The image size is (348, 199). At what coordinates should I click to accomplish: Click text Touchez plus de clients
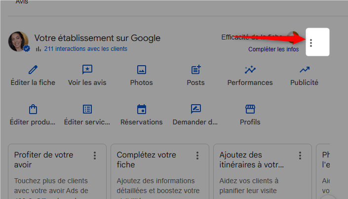51,181
